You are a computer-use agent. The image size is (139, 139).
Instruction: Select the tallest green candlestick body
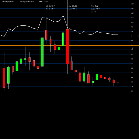(x=42, y=52)
